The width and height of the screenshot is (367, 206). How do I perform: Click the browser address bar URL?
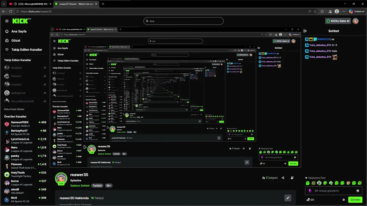point(36,11)
